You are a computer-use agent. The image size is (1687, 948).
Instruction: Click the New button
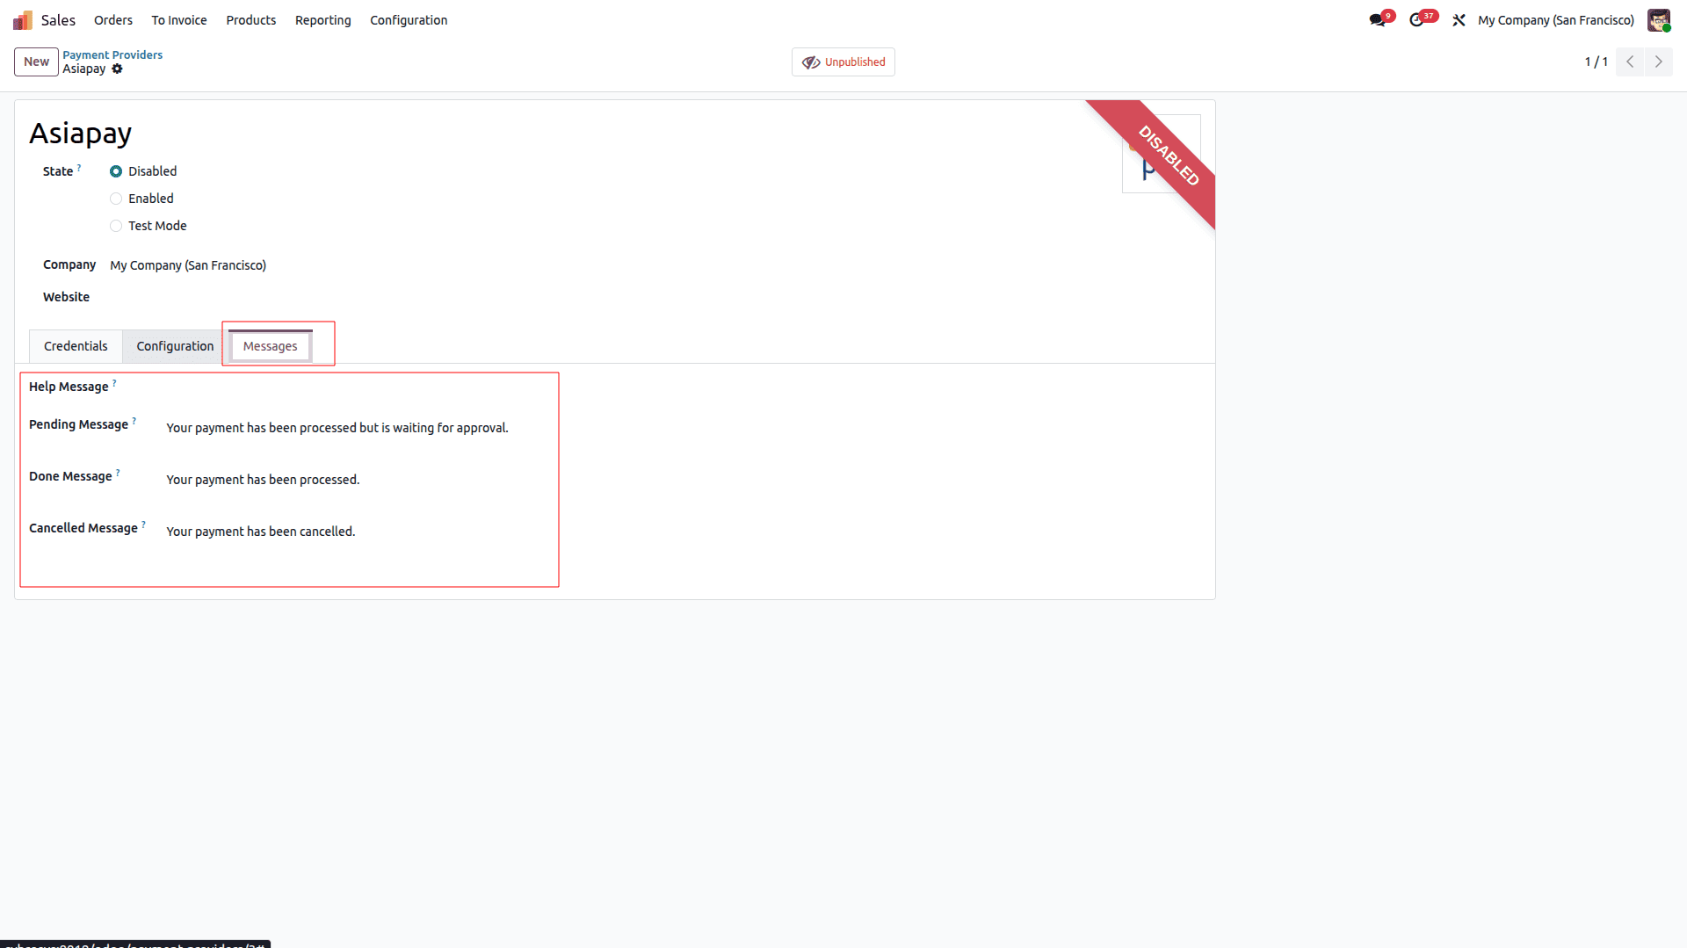[35, 62]
